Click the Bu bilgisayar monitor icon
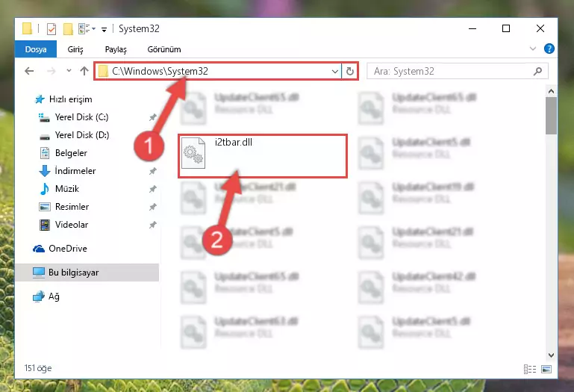The image size is (574, 392). [x=38, y=273]
